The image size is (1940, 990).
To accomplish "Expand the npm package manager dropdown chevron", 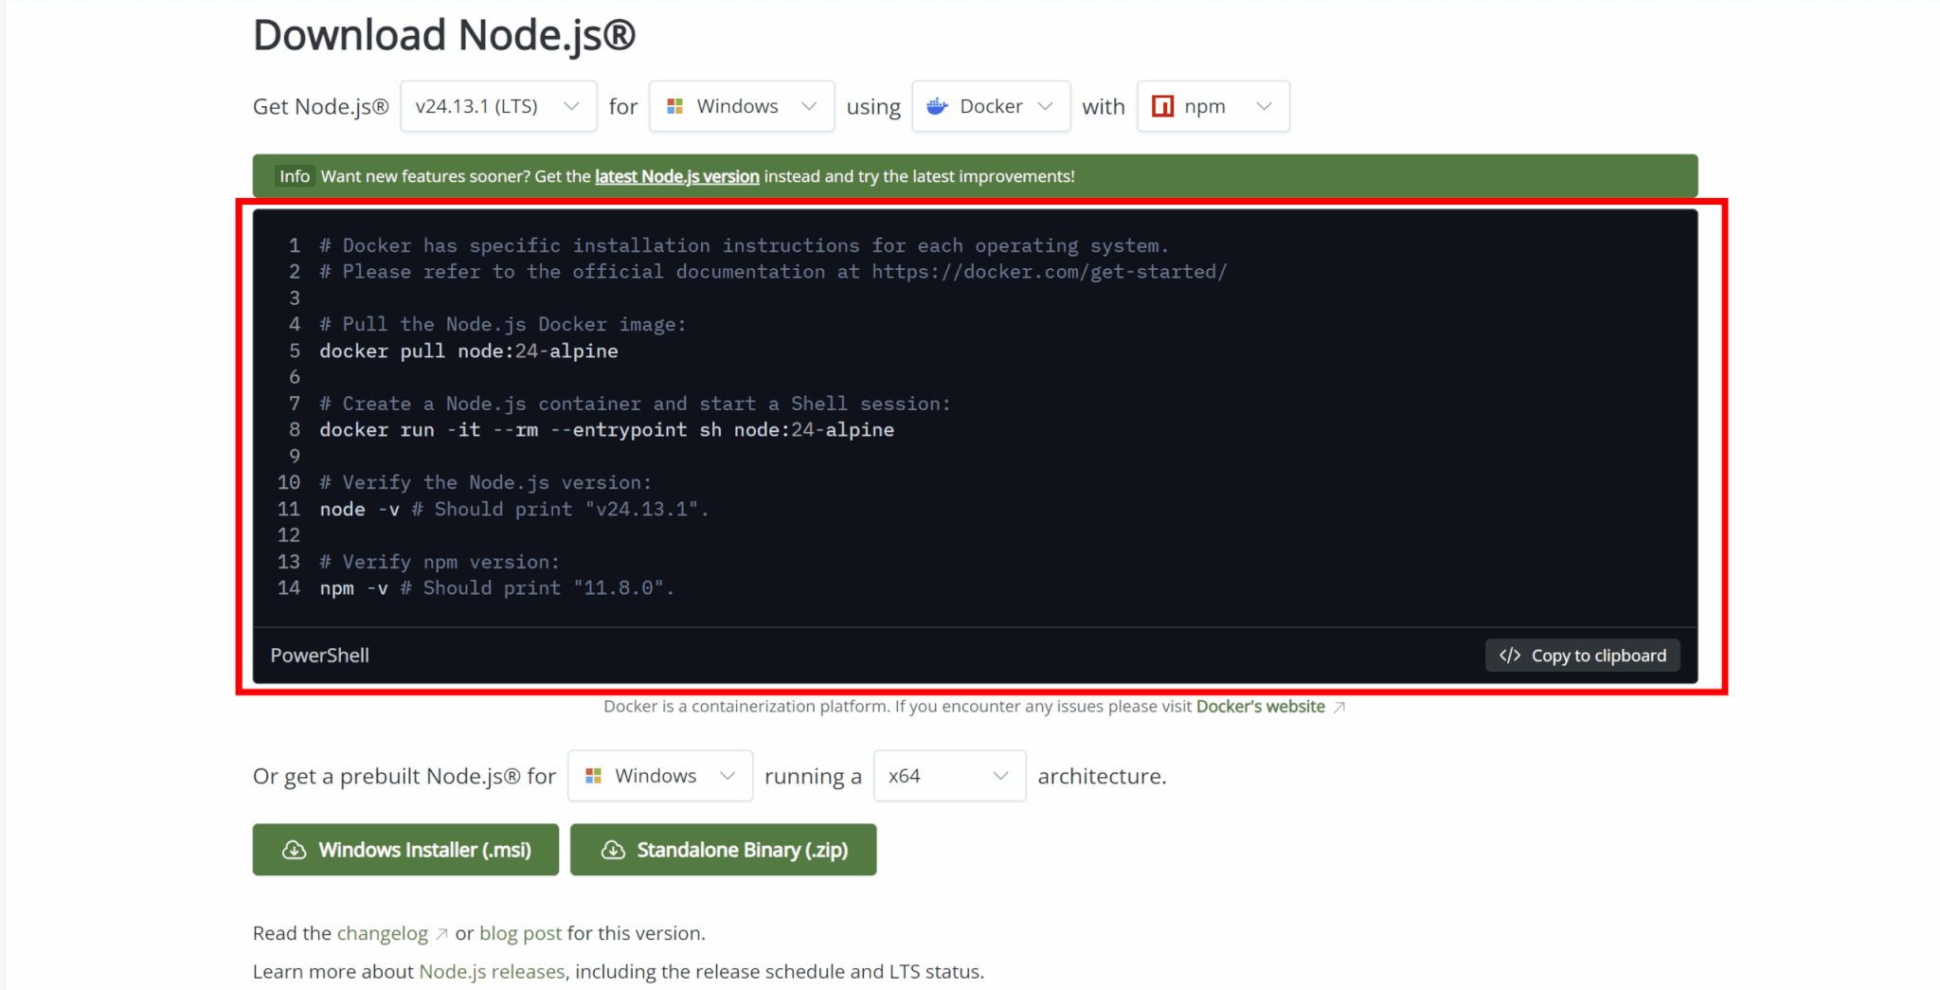I will 1264,106.
